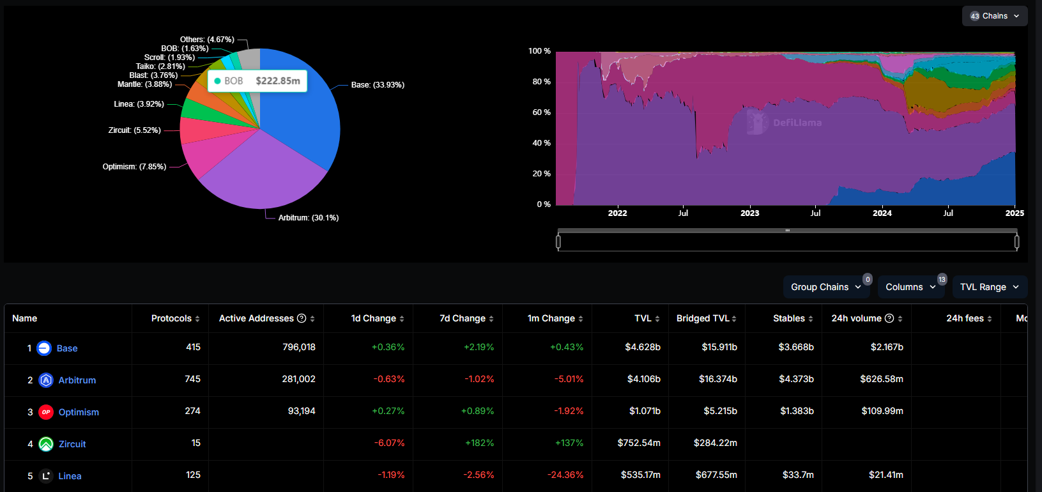This screenshot has height=492, width=1042.
Task: Click the 2024 label on chart axis
Action: point(882,213)
